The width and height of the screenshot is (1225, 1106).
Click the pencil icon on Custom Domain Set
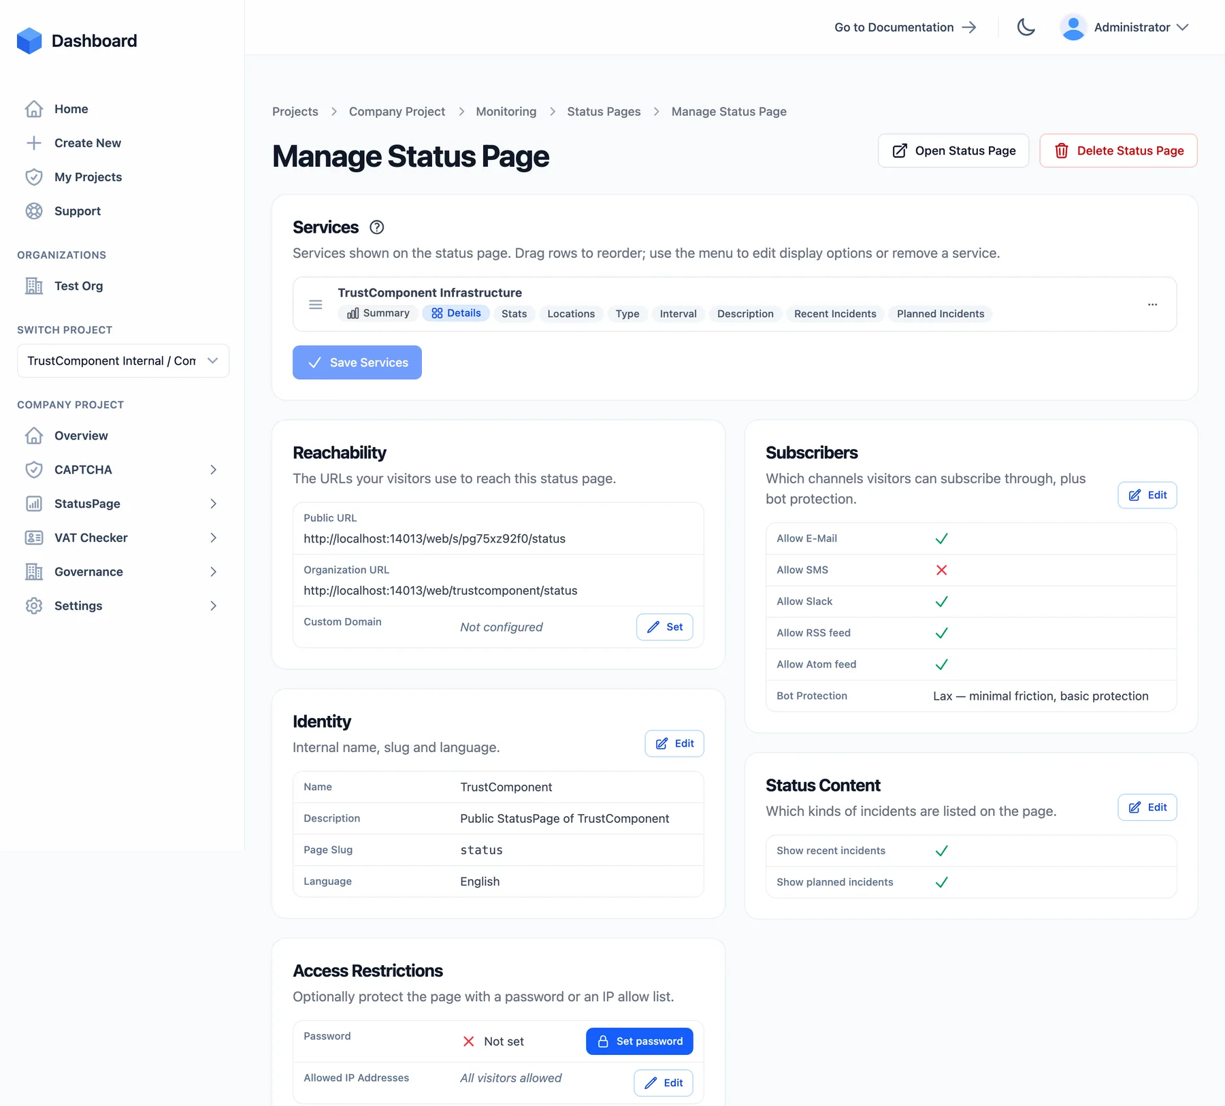pyautogui.click(x=653, y=627)
